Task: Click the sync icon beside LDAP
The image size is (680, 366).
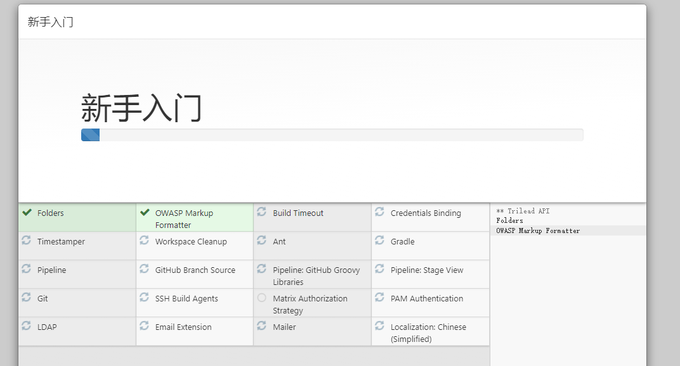Action: (x=27, y=326)
